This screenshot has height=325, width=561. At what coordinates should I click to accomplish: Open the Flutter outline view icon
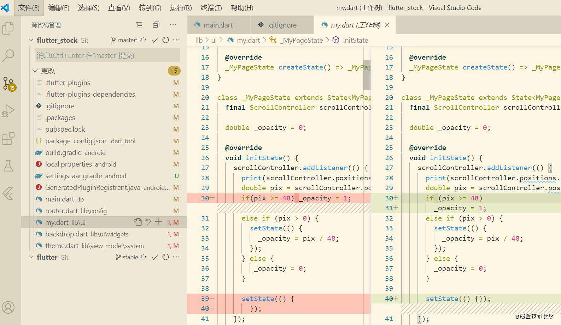pos(8,193)
